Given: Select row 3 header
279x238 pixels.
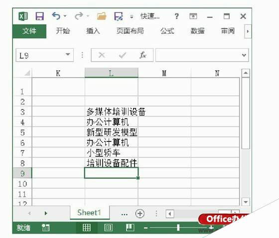Looking at the screenshot, I should tap(22, 112).
